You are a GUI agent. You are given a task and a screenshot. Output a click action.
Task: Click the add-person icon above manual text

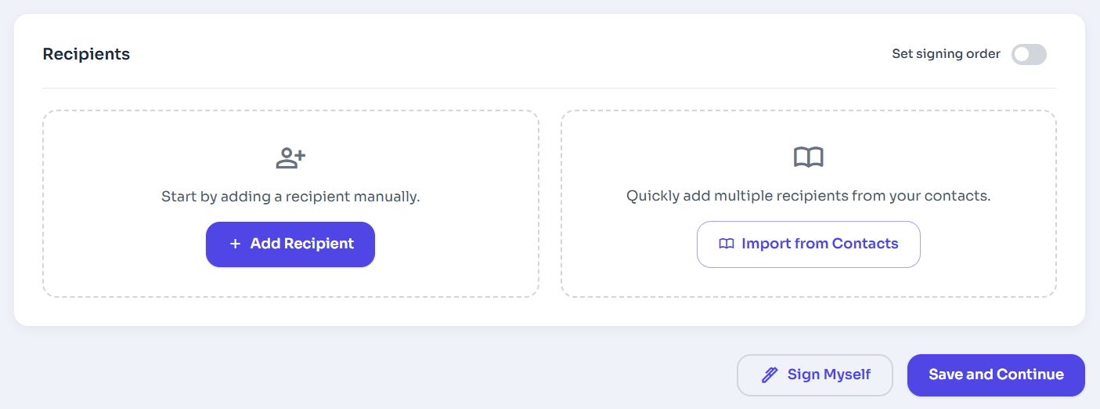coord(290,158)
